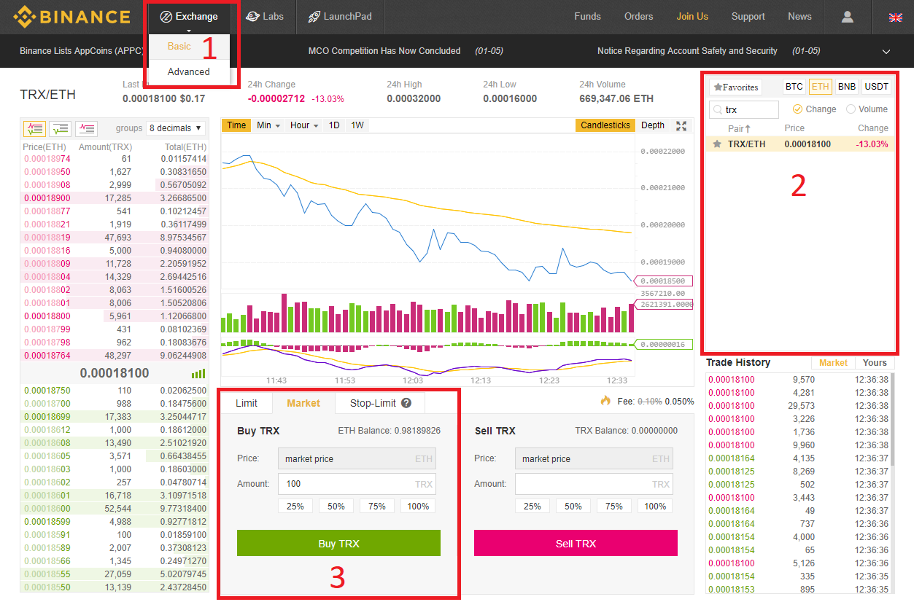Set sell amount to 100%

point(655,506)
